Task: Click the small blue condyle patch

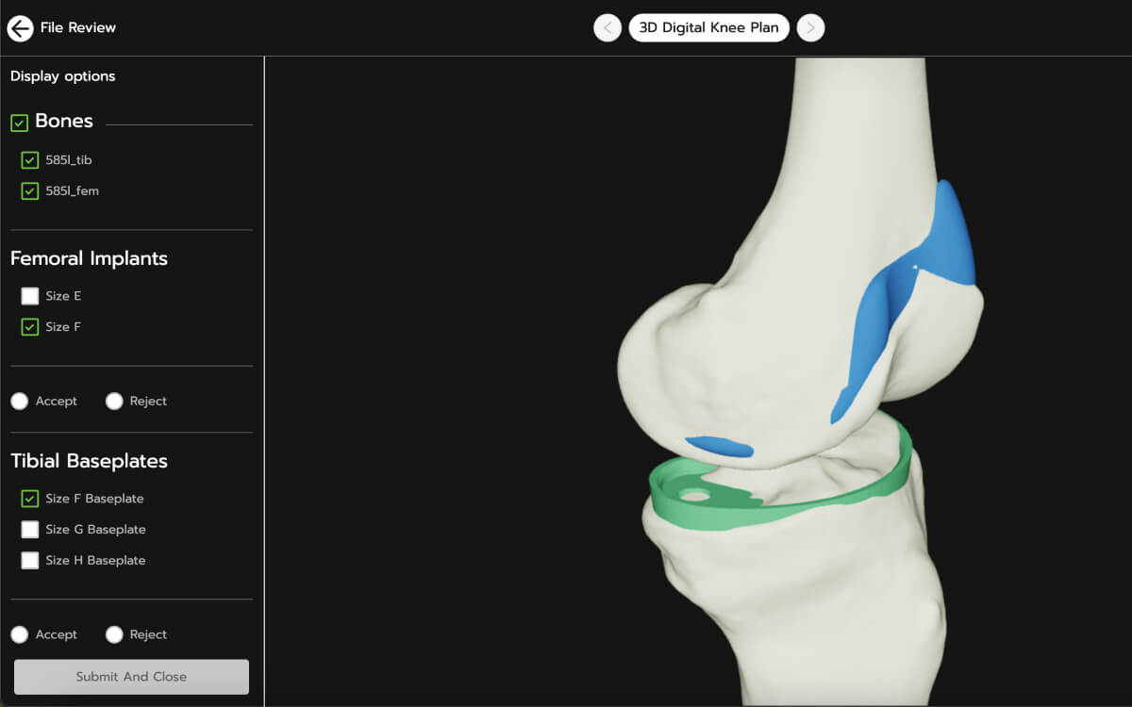Action: coord(720,447)
